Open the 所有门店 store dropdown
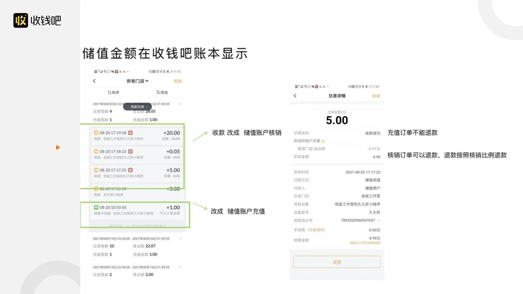 click(137, 81)
